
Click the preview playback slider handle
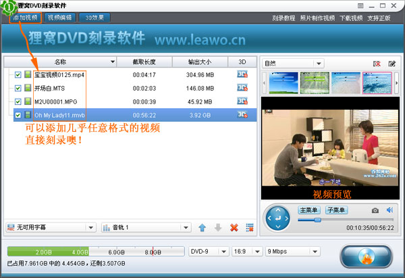click(x=317, y=220)
